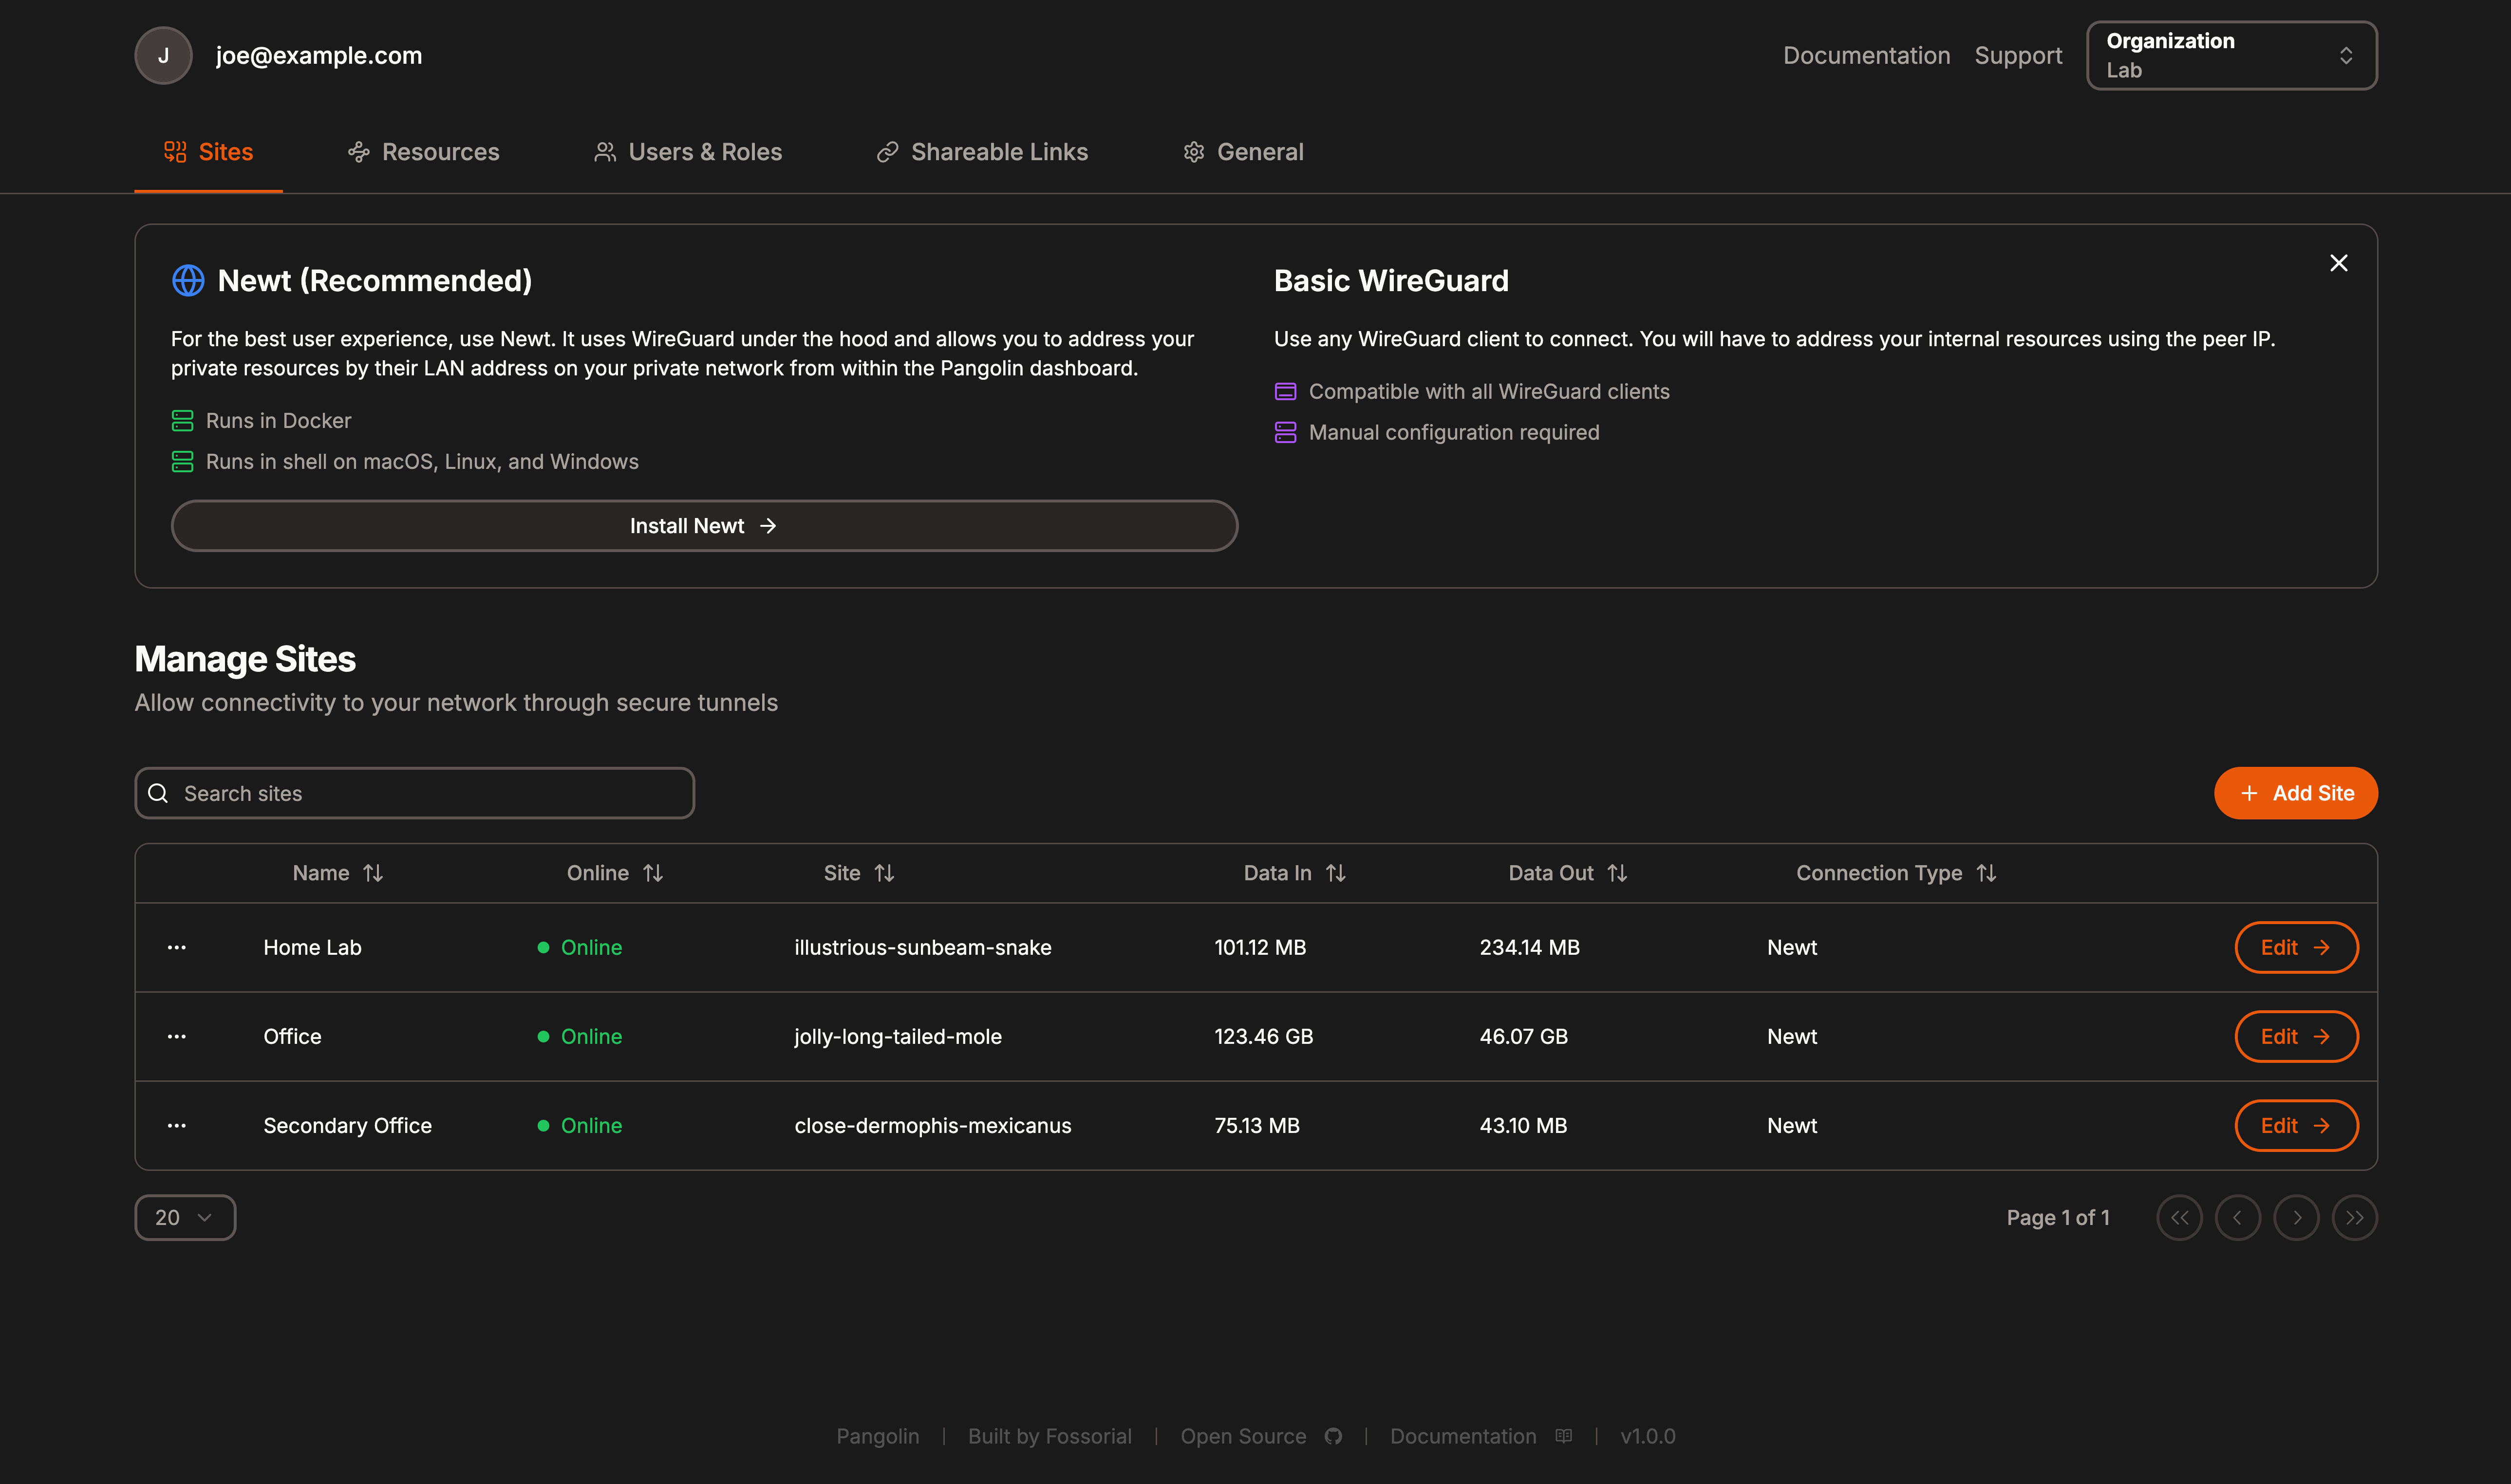The image size is (2511, 1484).
Task: Expand the 20 rows-per-page dropdown
Action: point(185,1217)
